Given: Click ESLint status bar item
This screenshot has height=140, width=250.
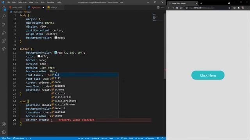Looking at the screenshot, I should pyautogui.click(x=139, y=138).
